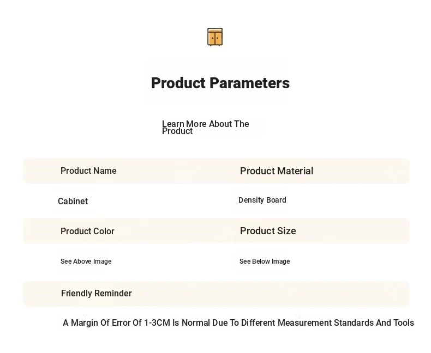431x353 pixels.
Task: Click the Product Size header label
Action: (x=268, y=231)
